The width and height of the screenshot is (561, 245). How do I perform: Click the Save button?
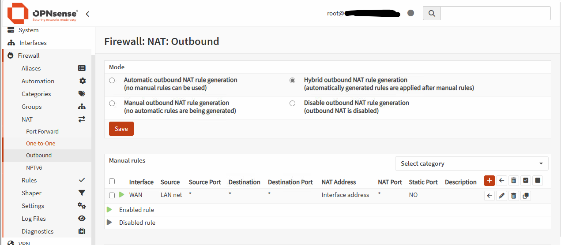coord(121,129)
